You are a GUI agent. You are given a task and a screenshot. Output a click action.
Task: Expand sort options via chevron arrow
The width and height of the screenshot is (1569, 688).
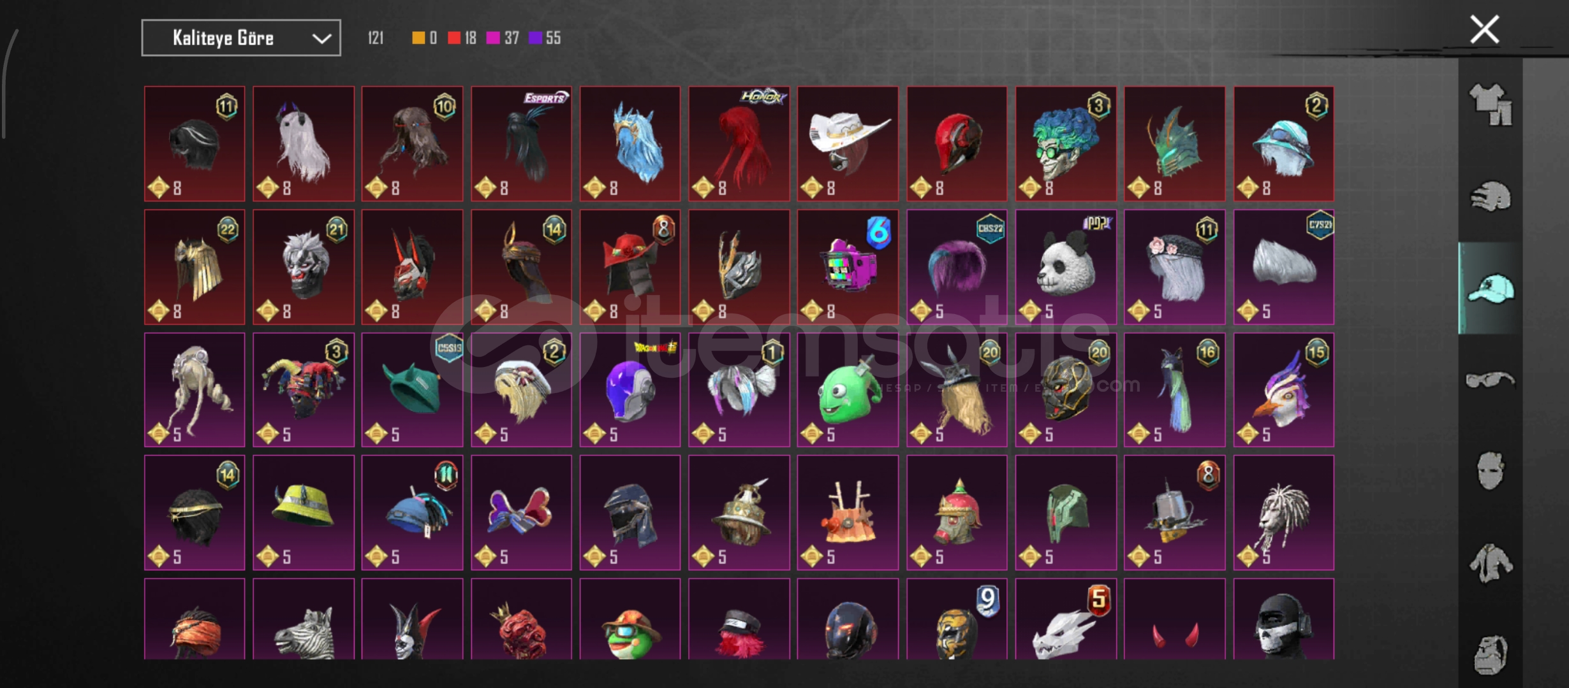pos(321,39)
